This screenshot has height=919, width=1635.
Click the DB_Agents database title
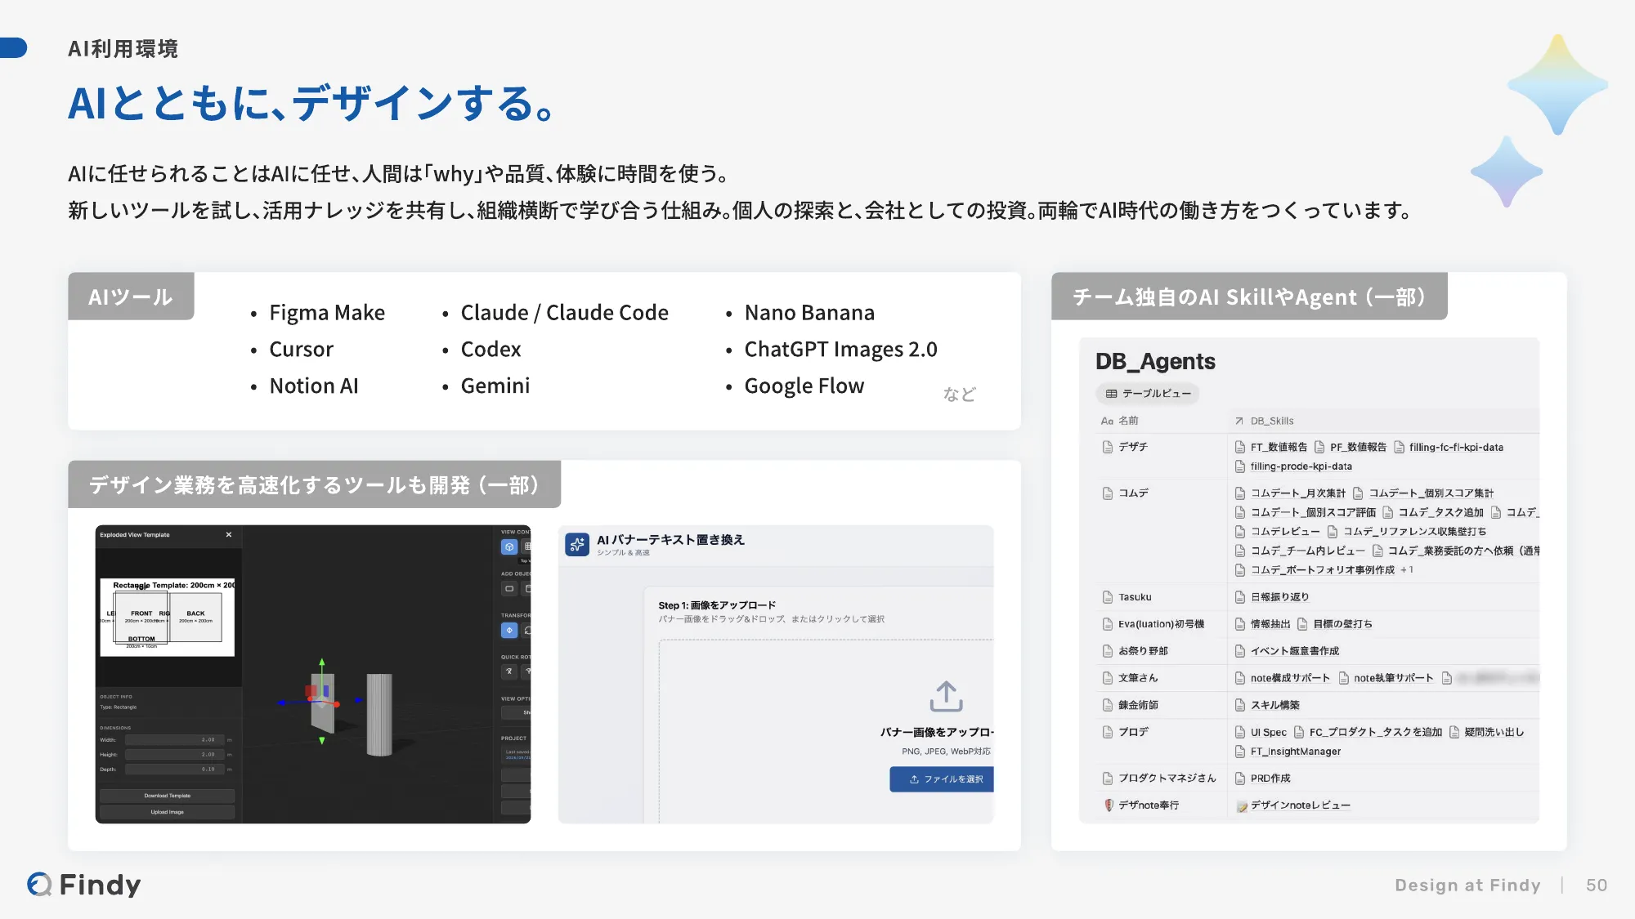click(1154, 362)
